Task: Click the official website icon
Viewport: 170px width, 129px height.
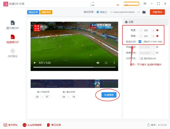Action: pyautogui.click(x=5, y=125)
